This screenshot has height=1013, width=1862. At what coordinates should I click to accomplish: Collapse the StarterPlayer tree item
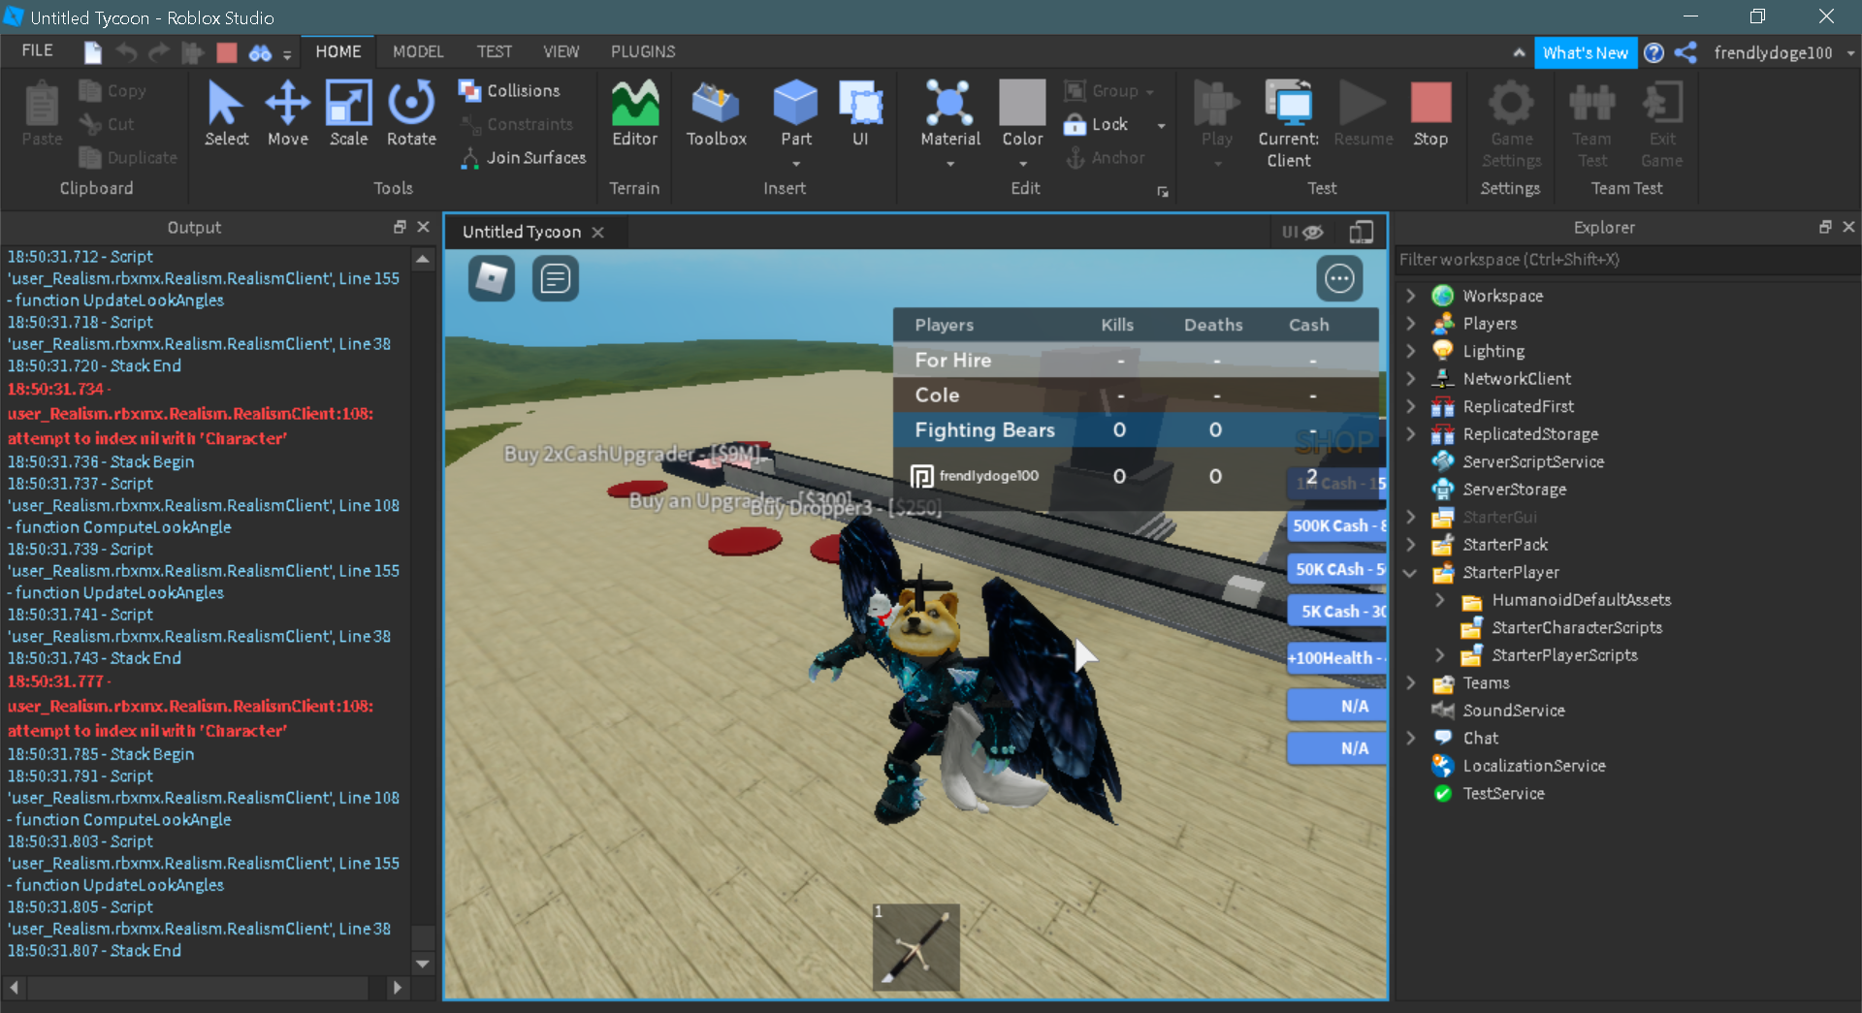(1411, 573)
